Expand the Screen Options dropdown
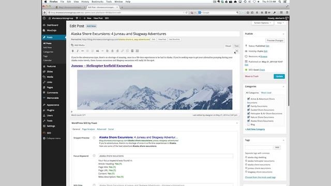 click(262, 23)
